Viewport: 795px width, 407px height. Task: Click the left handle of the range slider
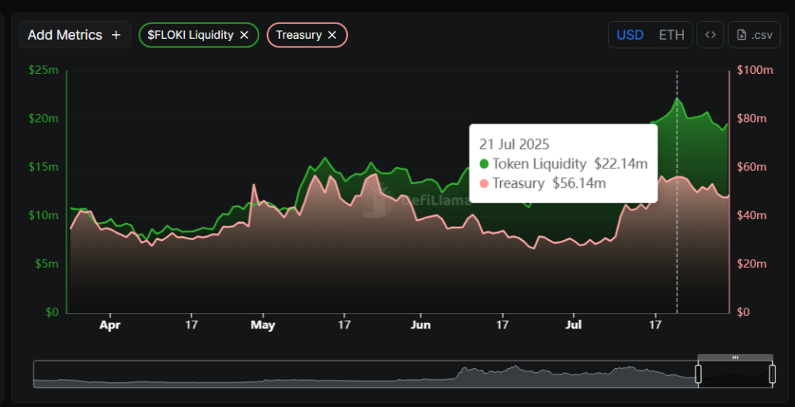click(698, 374)
